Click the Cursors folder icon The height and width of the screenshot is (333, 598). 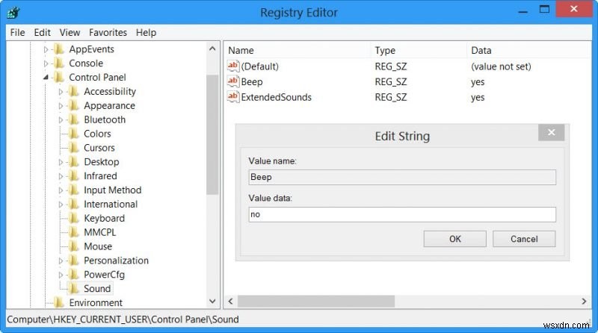pyautogui.click(x=74, y=148)
